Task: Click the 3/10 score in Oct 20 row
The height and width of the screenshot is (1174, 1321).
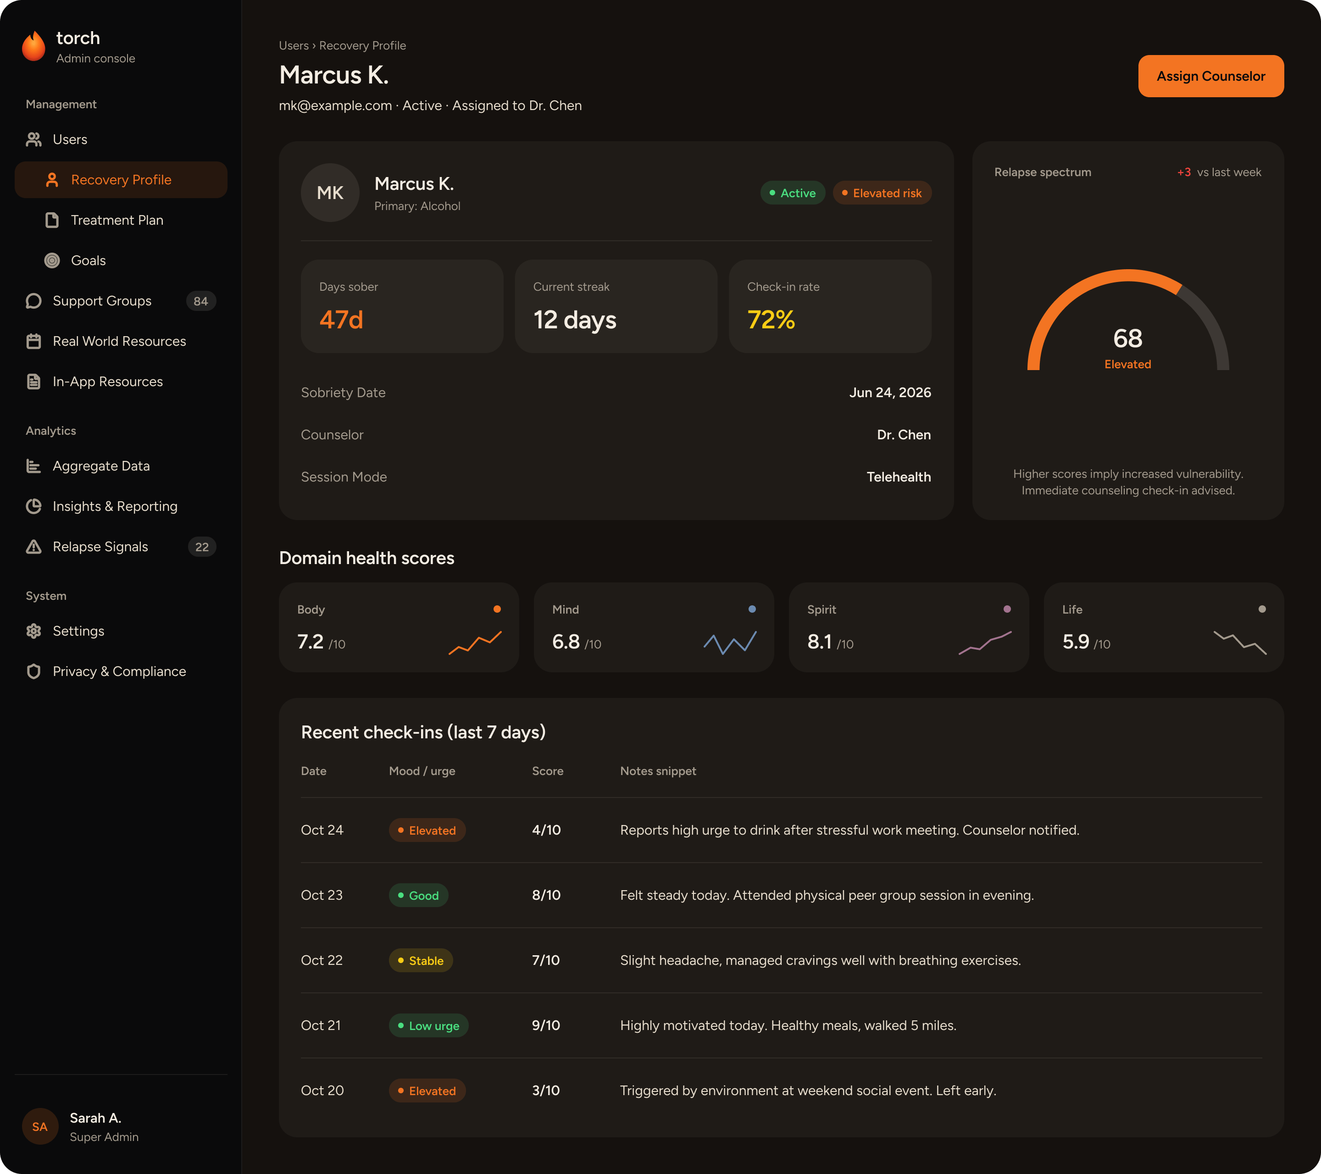Action: click(x=546, y=1091)
